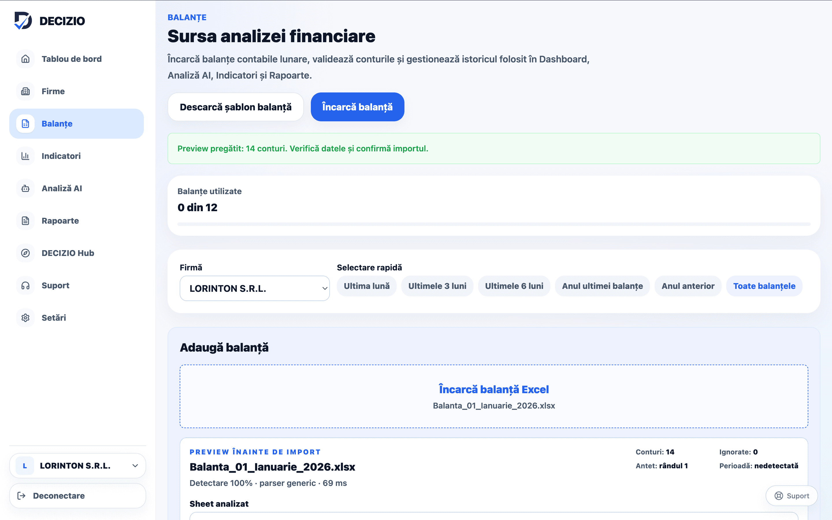
Task: Open the Analiză AI robot icon
Action: tap(25, 188)
